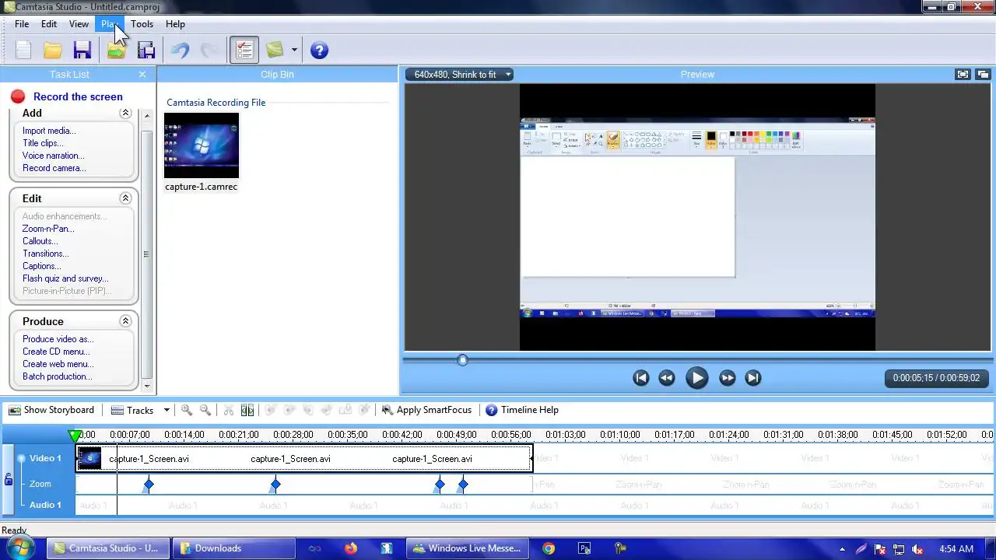The height and width of the screenshot is (560, 996).
Task: Click Create web menu link
Action: pos(58,364)
